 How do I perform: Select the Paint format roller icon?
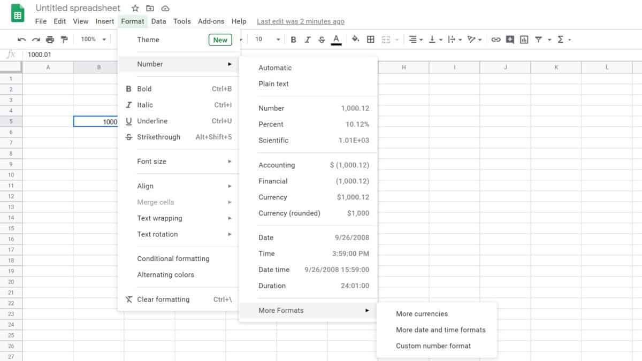tap(64, 40)
